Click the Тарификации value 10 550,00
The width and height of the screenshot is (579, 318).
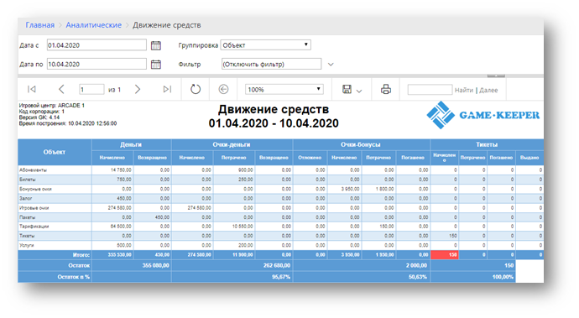(x=243, y=227)
